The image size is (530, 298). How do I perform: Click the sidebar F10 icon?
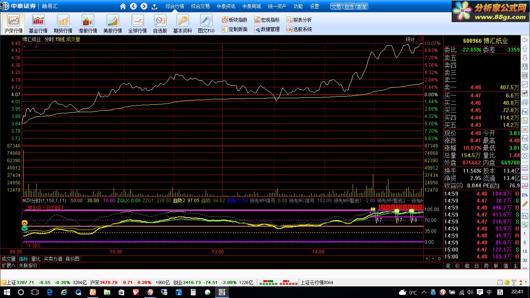525,111
